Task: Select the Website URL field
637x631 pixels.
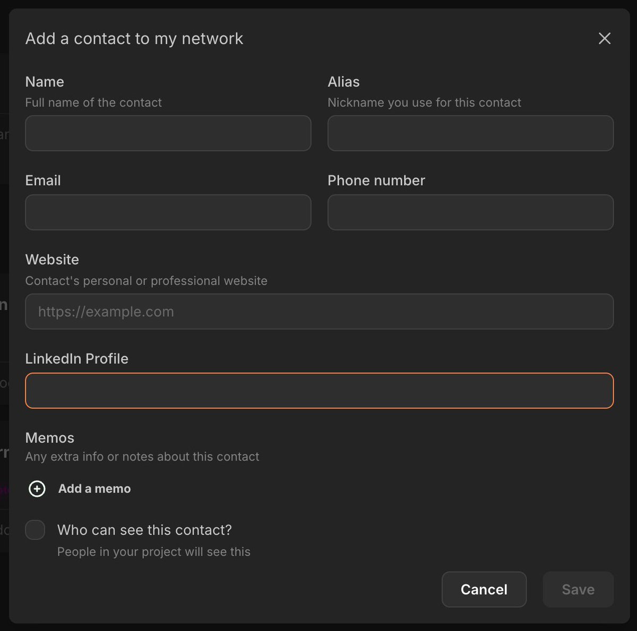Action: coord(320,312)
